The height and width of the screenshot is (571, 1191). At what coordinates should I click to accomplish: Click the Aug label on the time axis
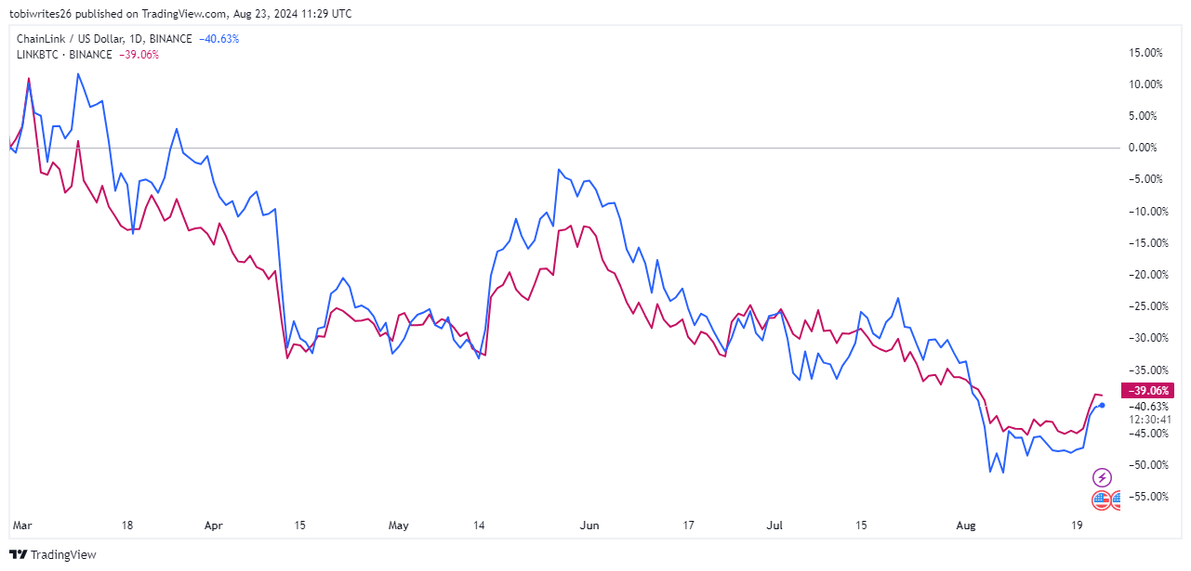[x=967, y=526]
